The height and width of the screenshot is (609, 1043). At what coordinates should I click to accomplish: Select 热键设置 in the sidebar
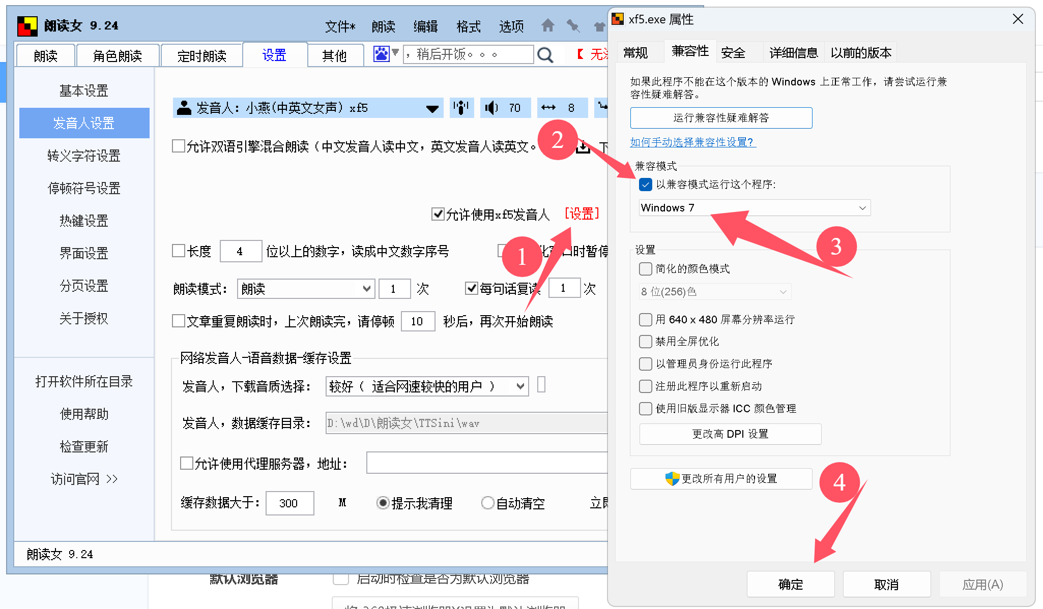point(84,221)
